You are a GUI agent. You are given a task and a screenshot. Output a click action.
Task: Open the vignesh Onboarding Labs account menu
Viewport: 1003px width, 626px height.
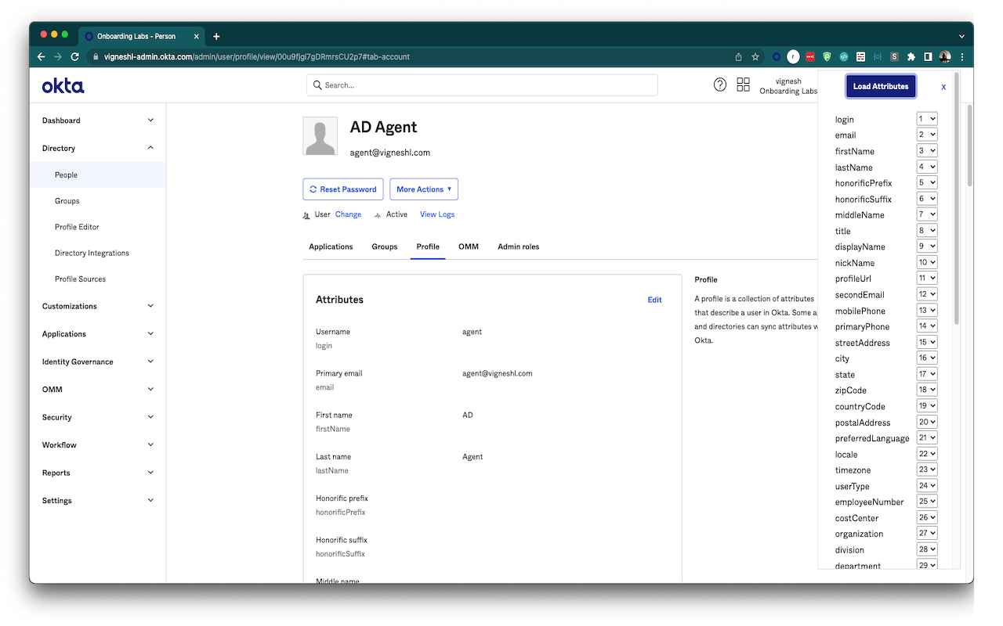click(x=788, y=86)
